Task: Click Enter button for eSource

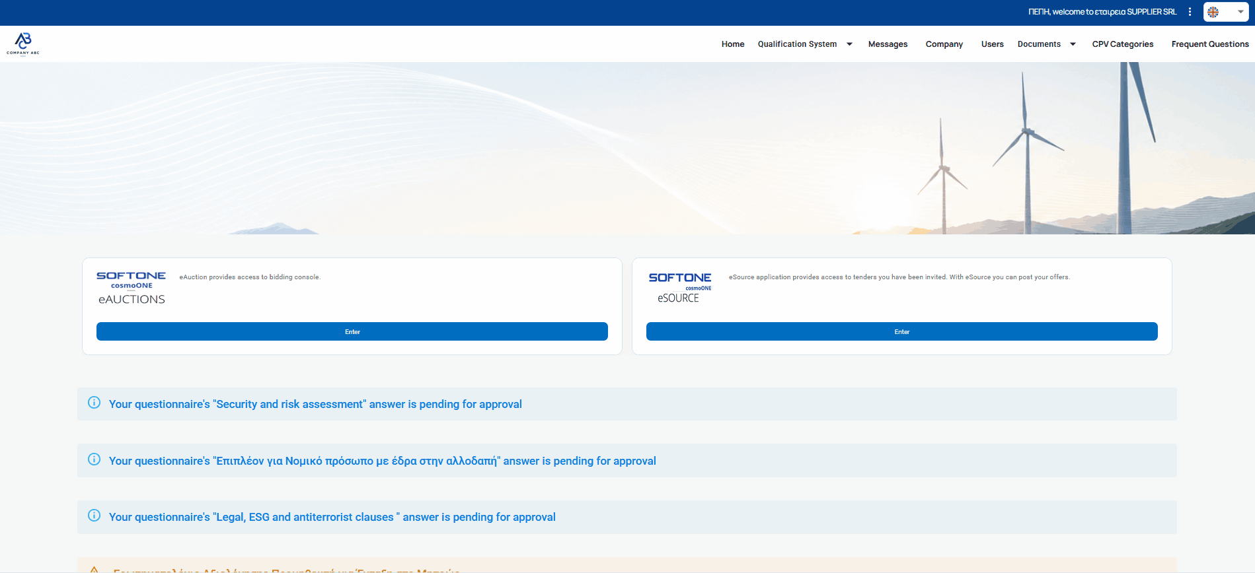Action: pyautogui.click(x=902, y=331)
